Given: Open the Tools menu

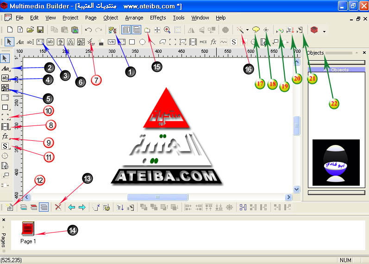Looking at the screenshot, I should pos(179,18).
